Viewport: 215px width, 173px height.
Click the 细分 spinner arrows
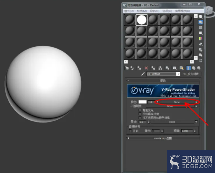point(162,131)
